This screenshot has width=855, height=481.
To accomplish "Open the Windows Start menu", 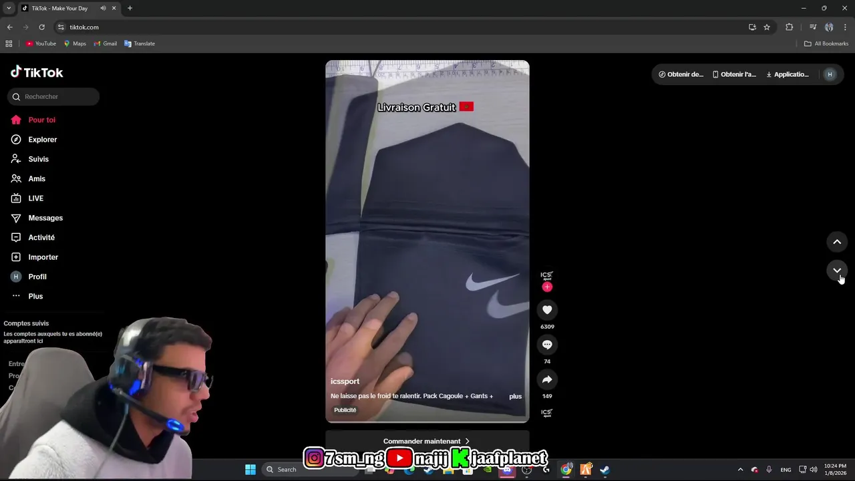I will (x=250, y=469).
